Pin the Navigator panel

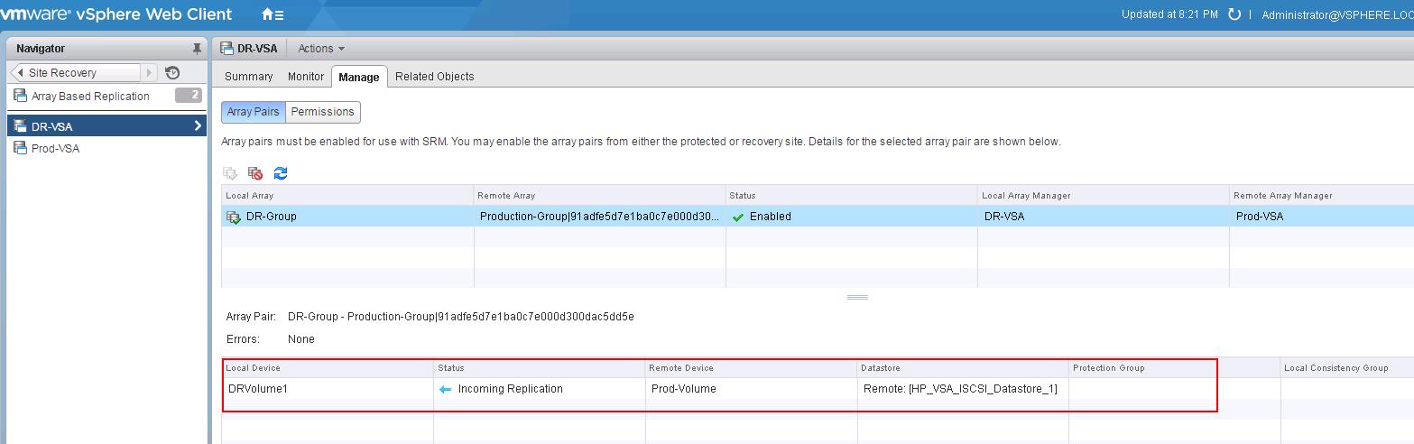point(198,49)
